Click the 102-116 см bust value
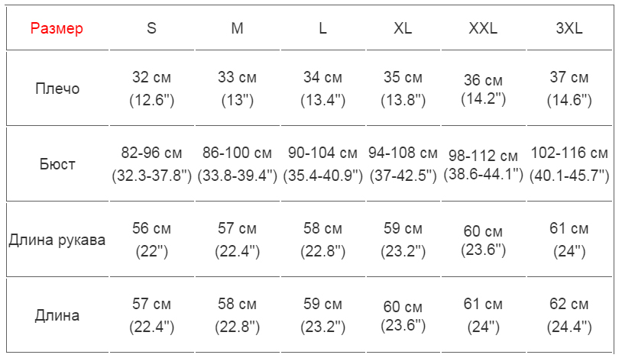Screen dimensions: 622x358 569,153
